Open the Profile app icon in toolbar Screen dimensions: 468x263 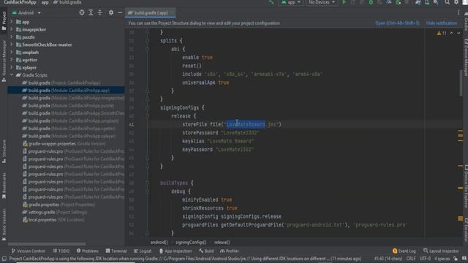(x=388, y=2)
